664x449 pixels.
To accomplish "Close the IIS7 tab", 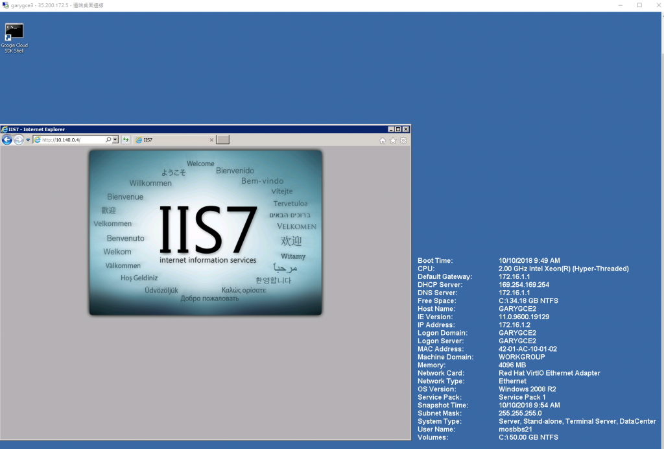I will [x=211, y=140].
